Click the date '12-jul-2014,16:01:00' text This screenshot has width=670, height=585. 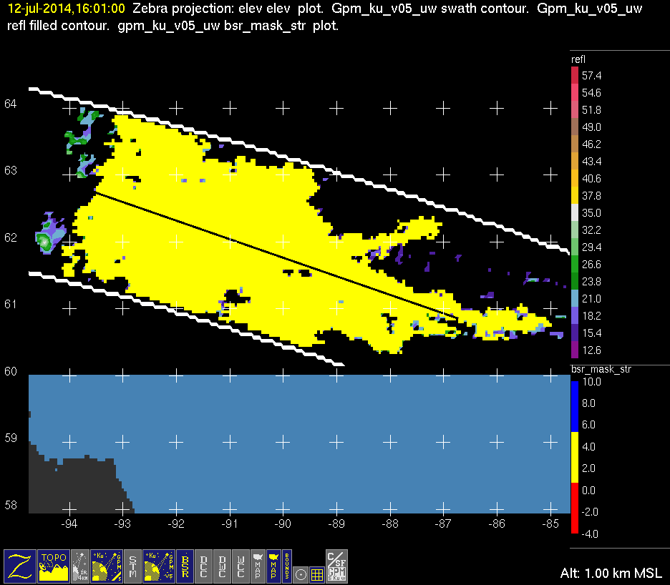tap(67, 9)
